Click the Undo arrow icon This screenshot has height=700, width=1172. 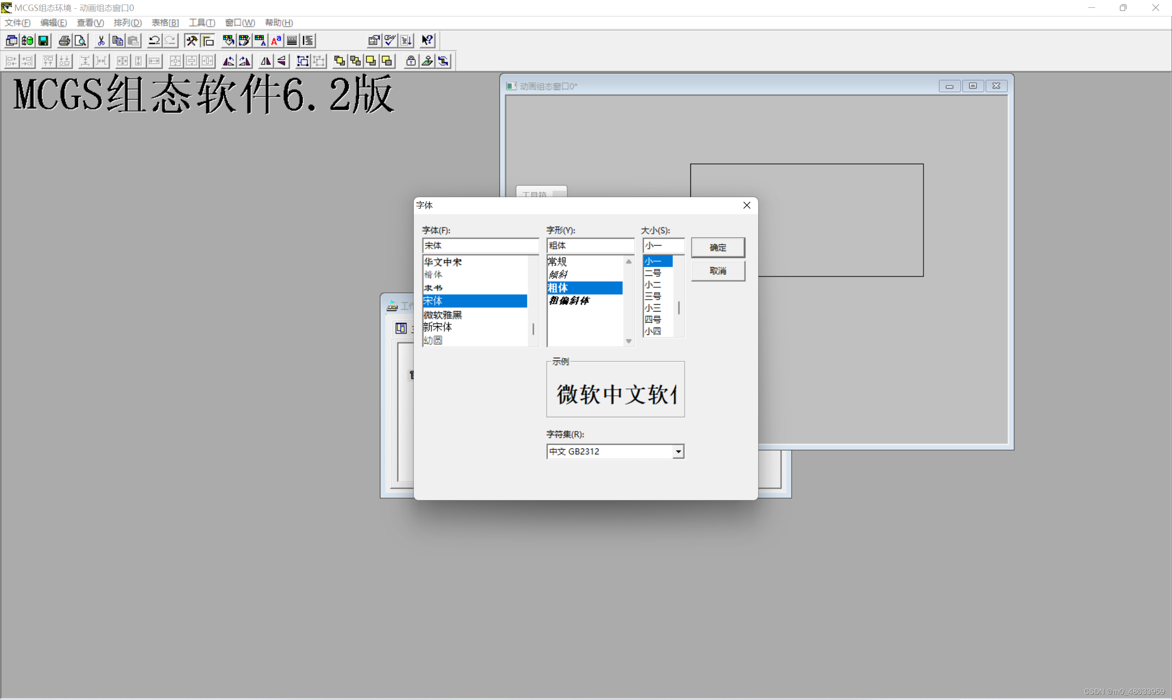[x=154, y=41]
